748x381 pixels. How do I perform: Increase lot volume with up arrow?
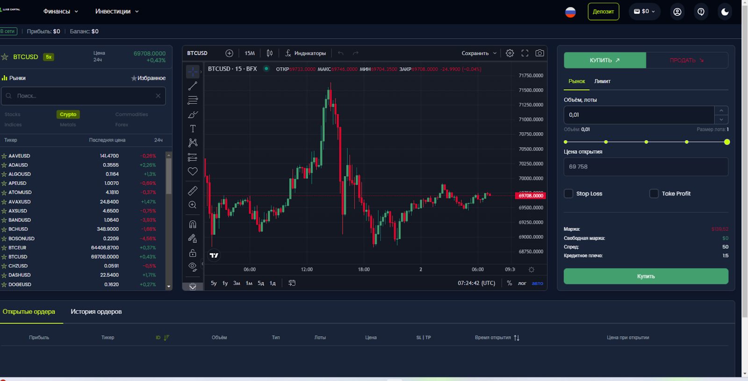721,110
